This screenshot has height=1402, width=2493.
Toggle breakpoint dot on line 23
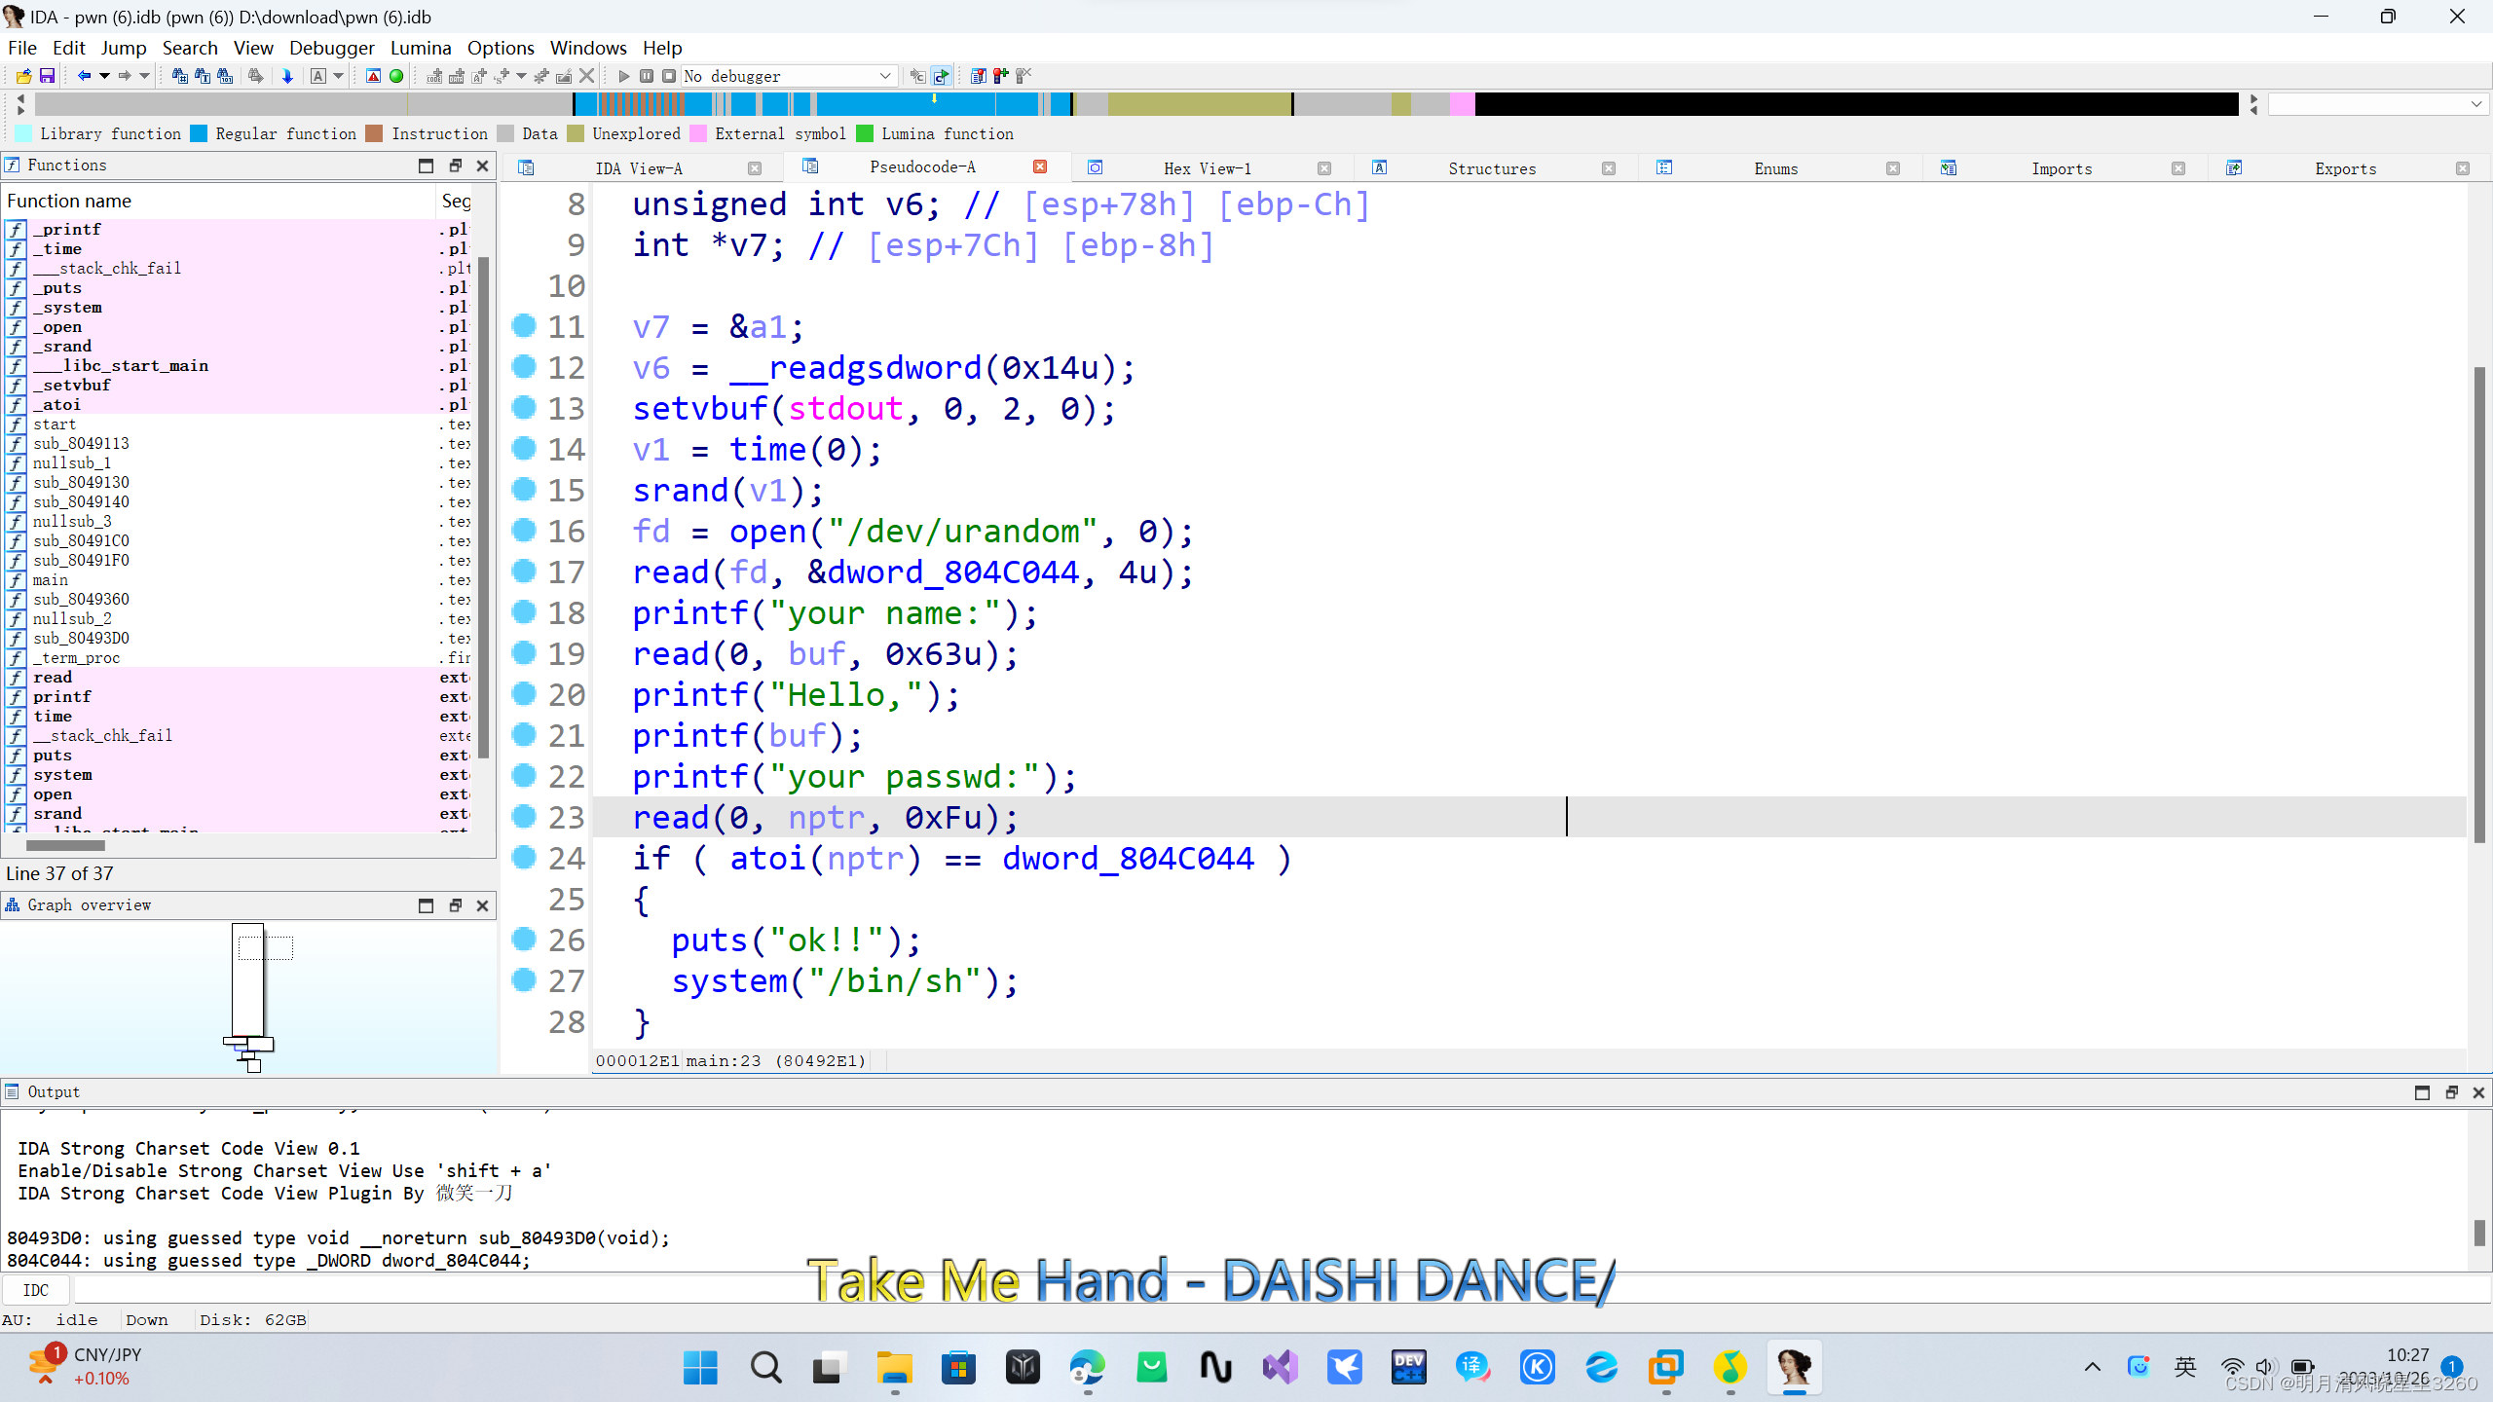tap(524, 816)
